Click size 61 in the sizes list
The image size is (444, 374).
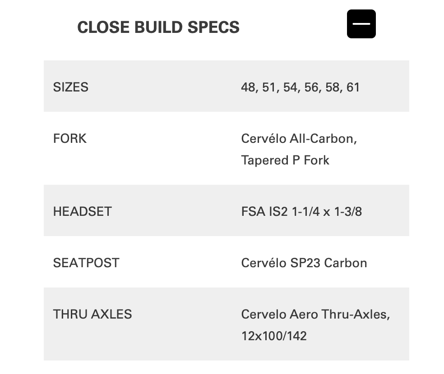pyautogui.click(x=353, y=87)
